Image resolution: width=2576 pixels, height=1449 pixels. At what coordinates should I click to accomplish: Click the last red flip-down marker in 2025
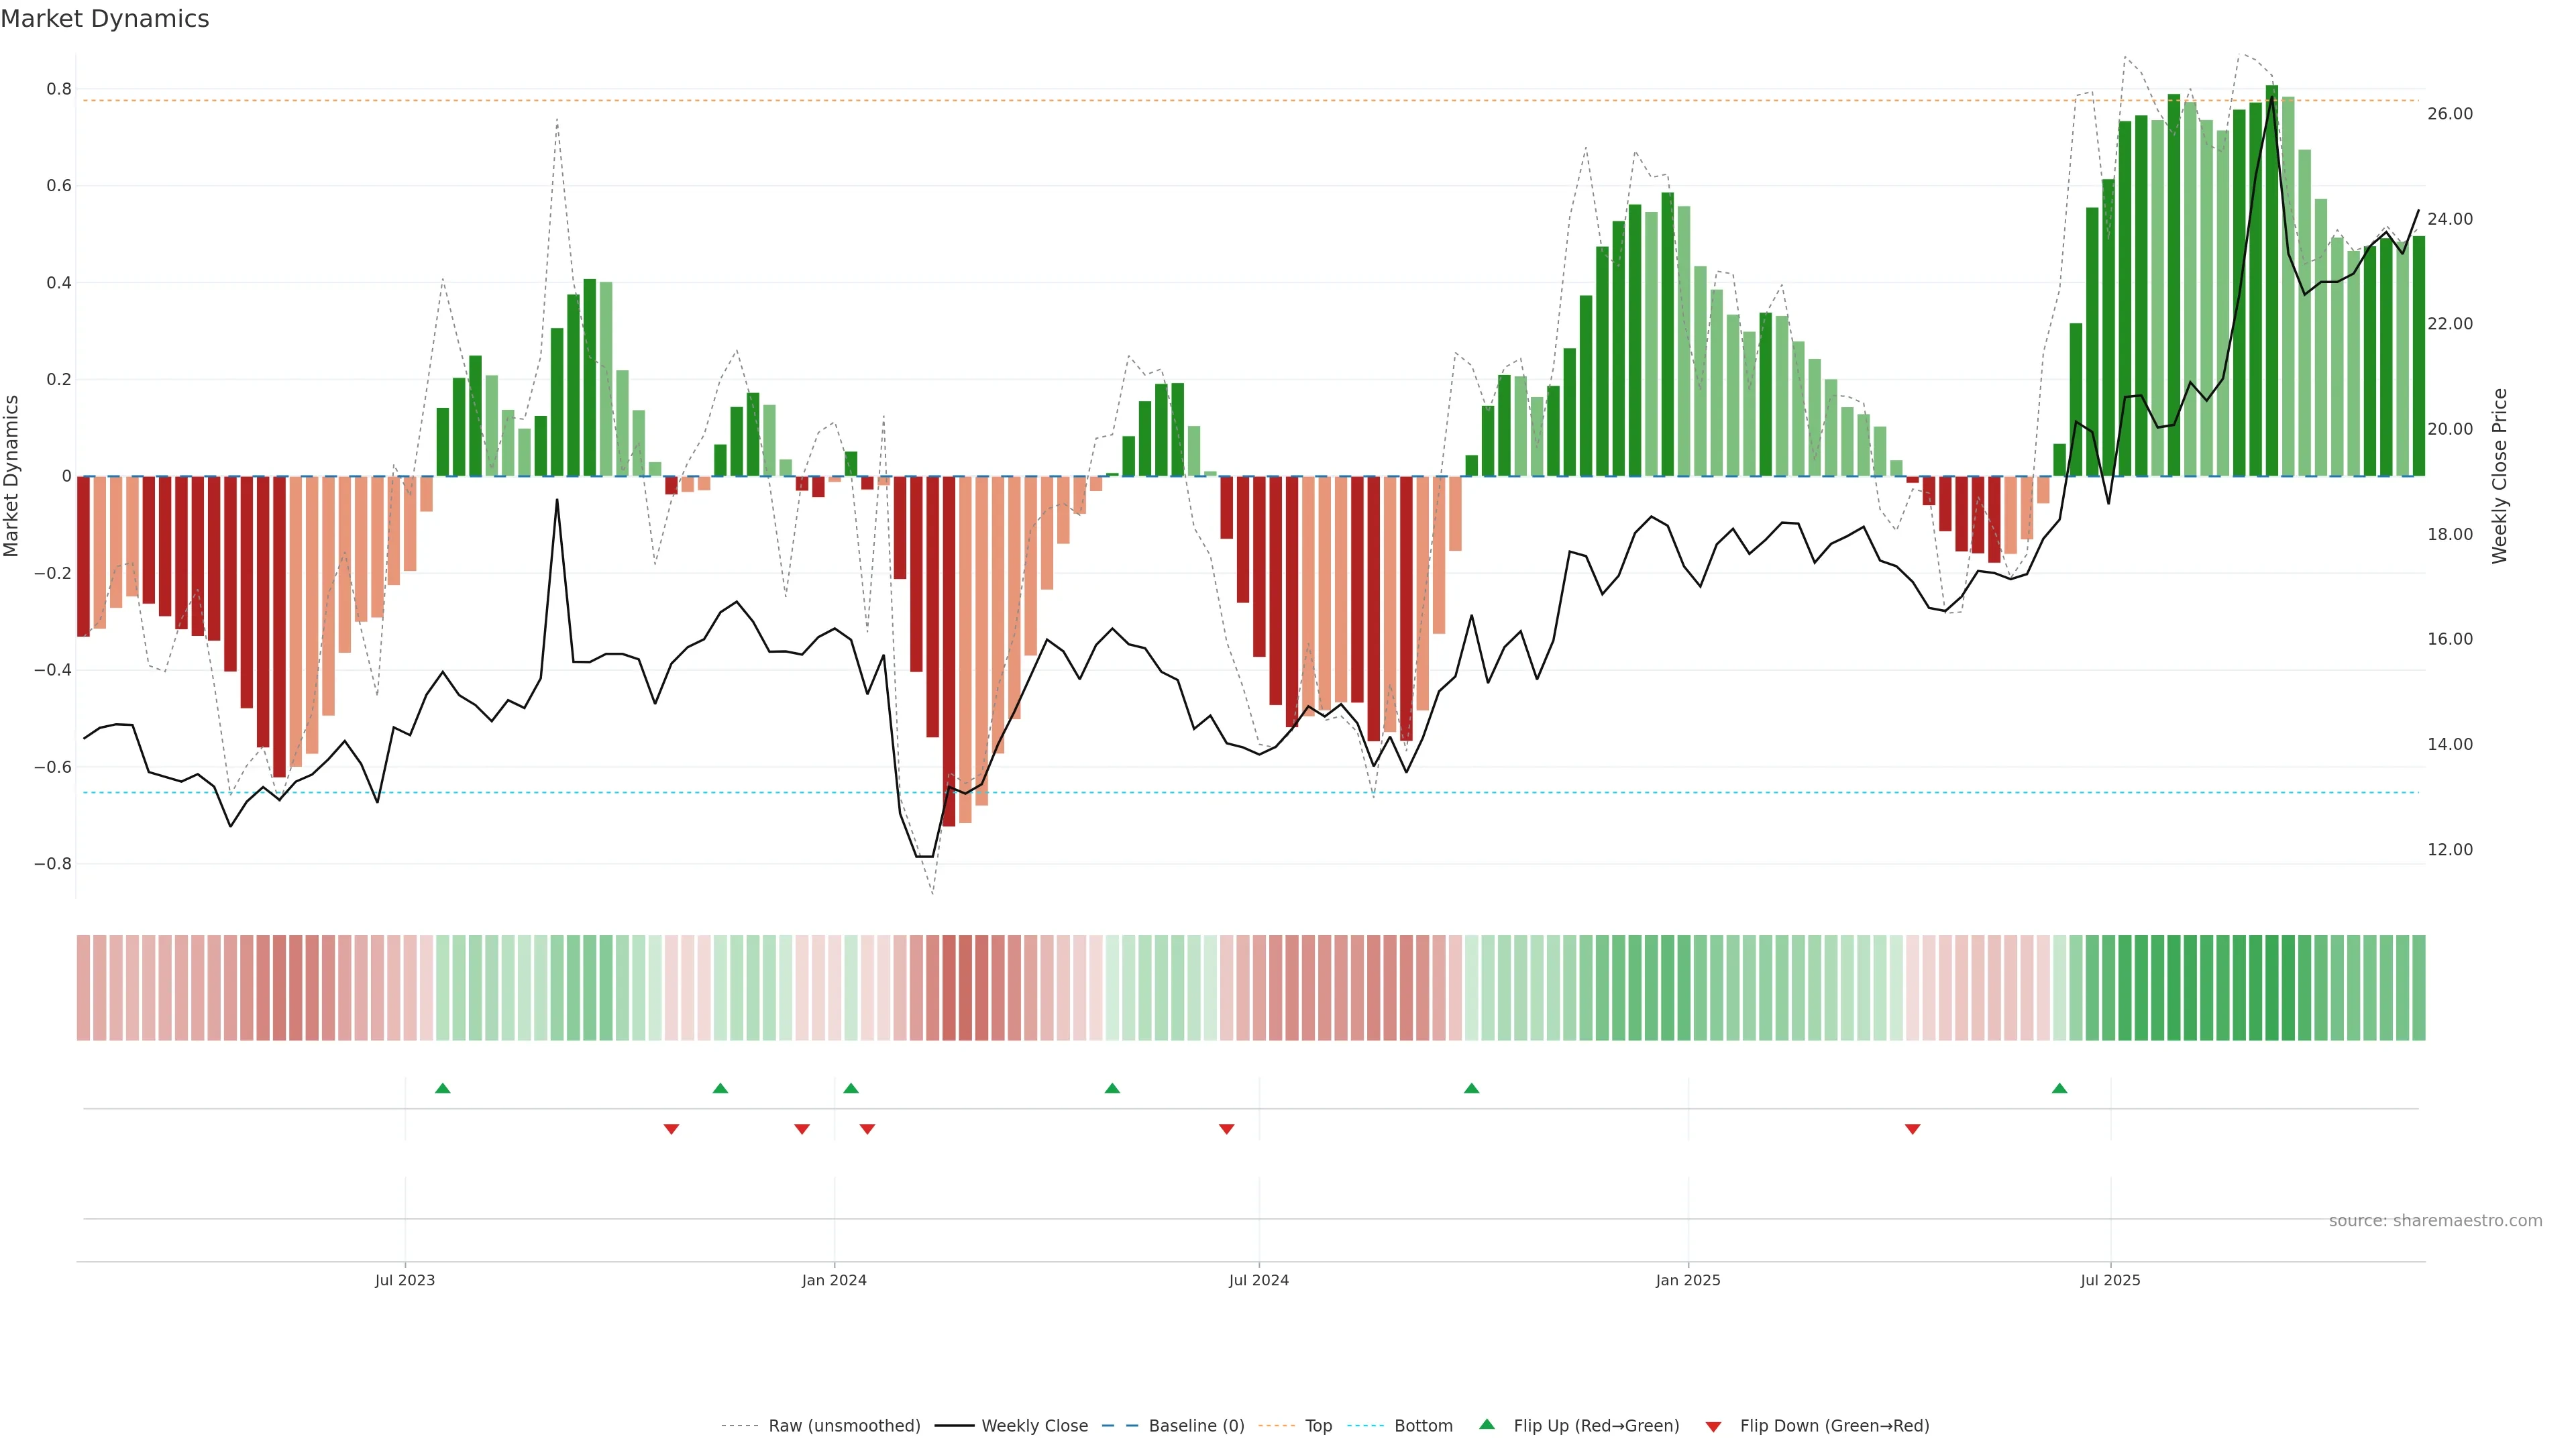coord(1912,1129)
